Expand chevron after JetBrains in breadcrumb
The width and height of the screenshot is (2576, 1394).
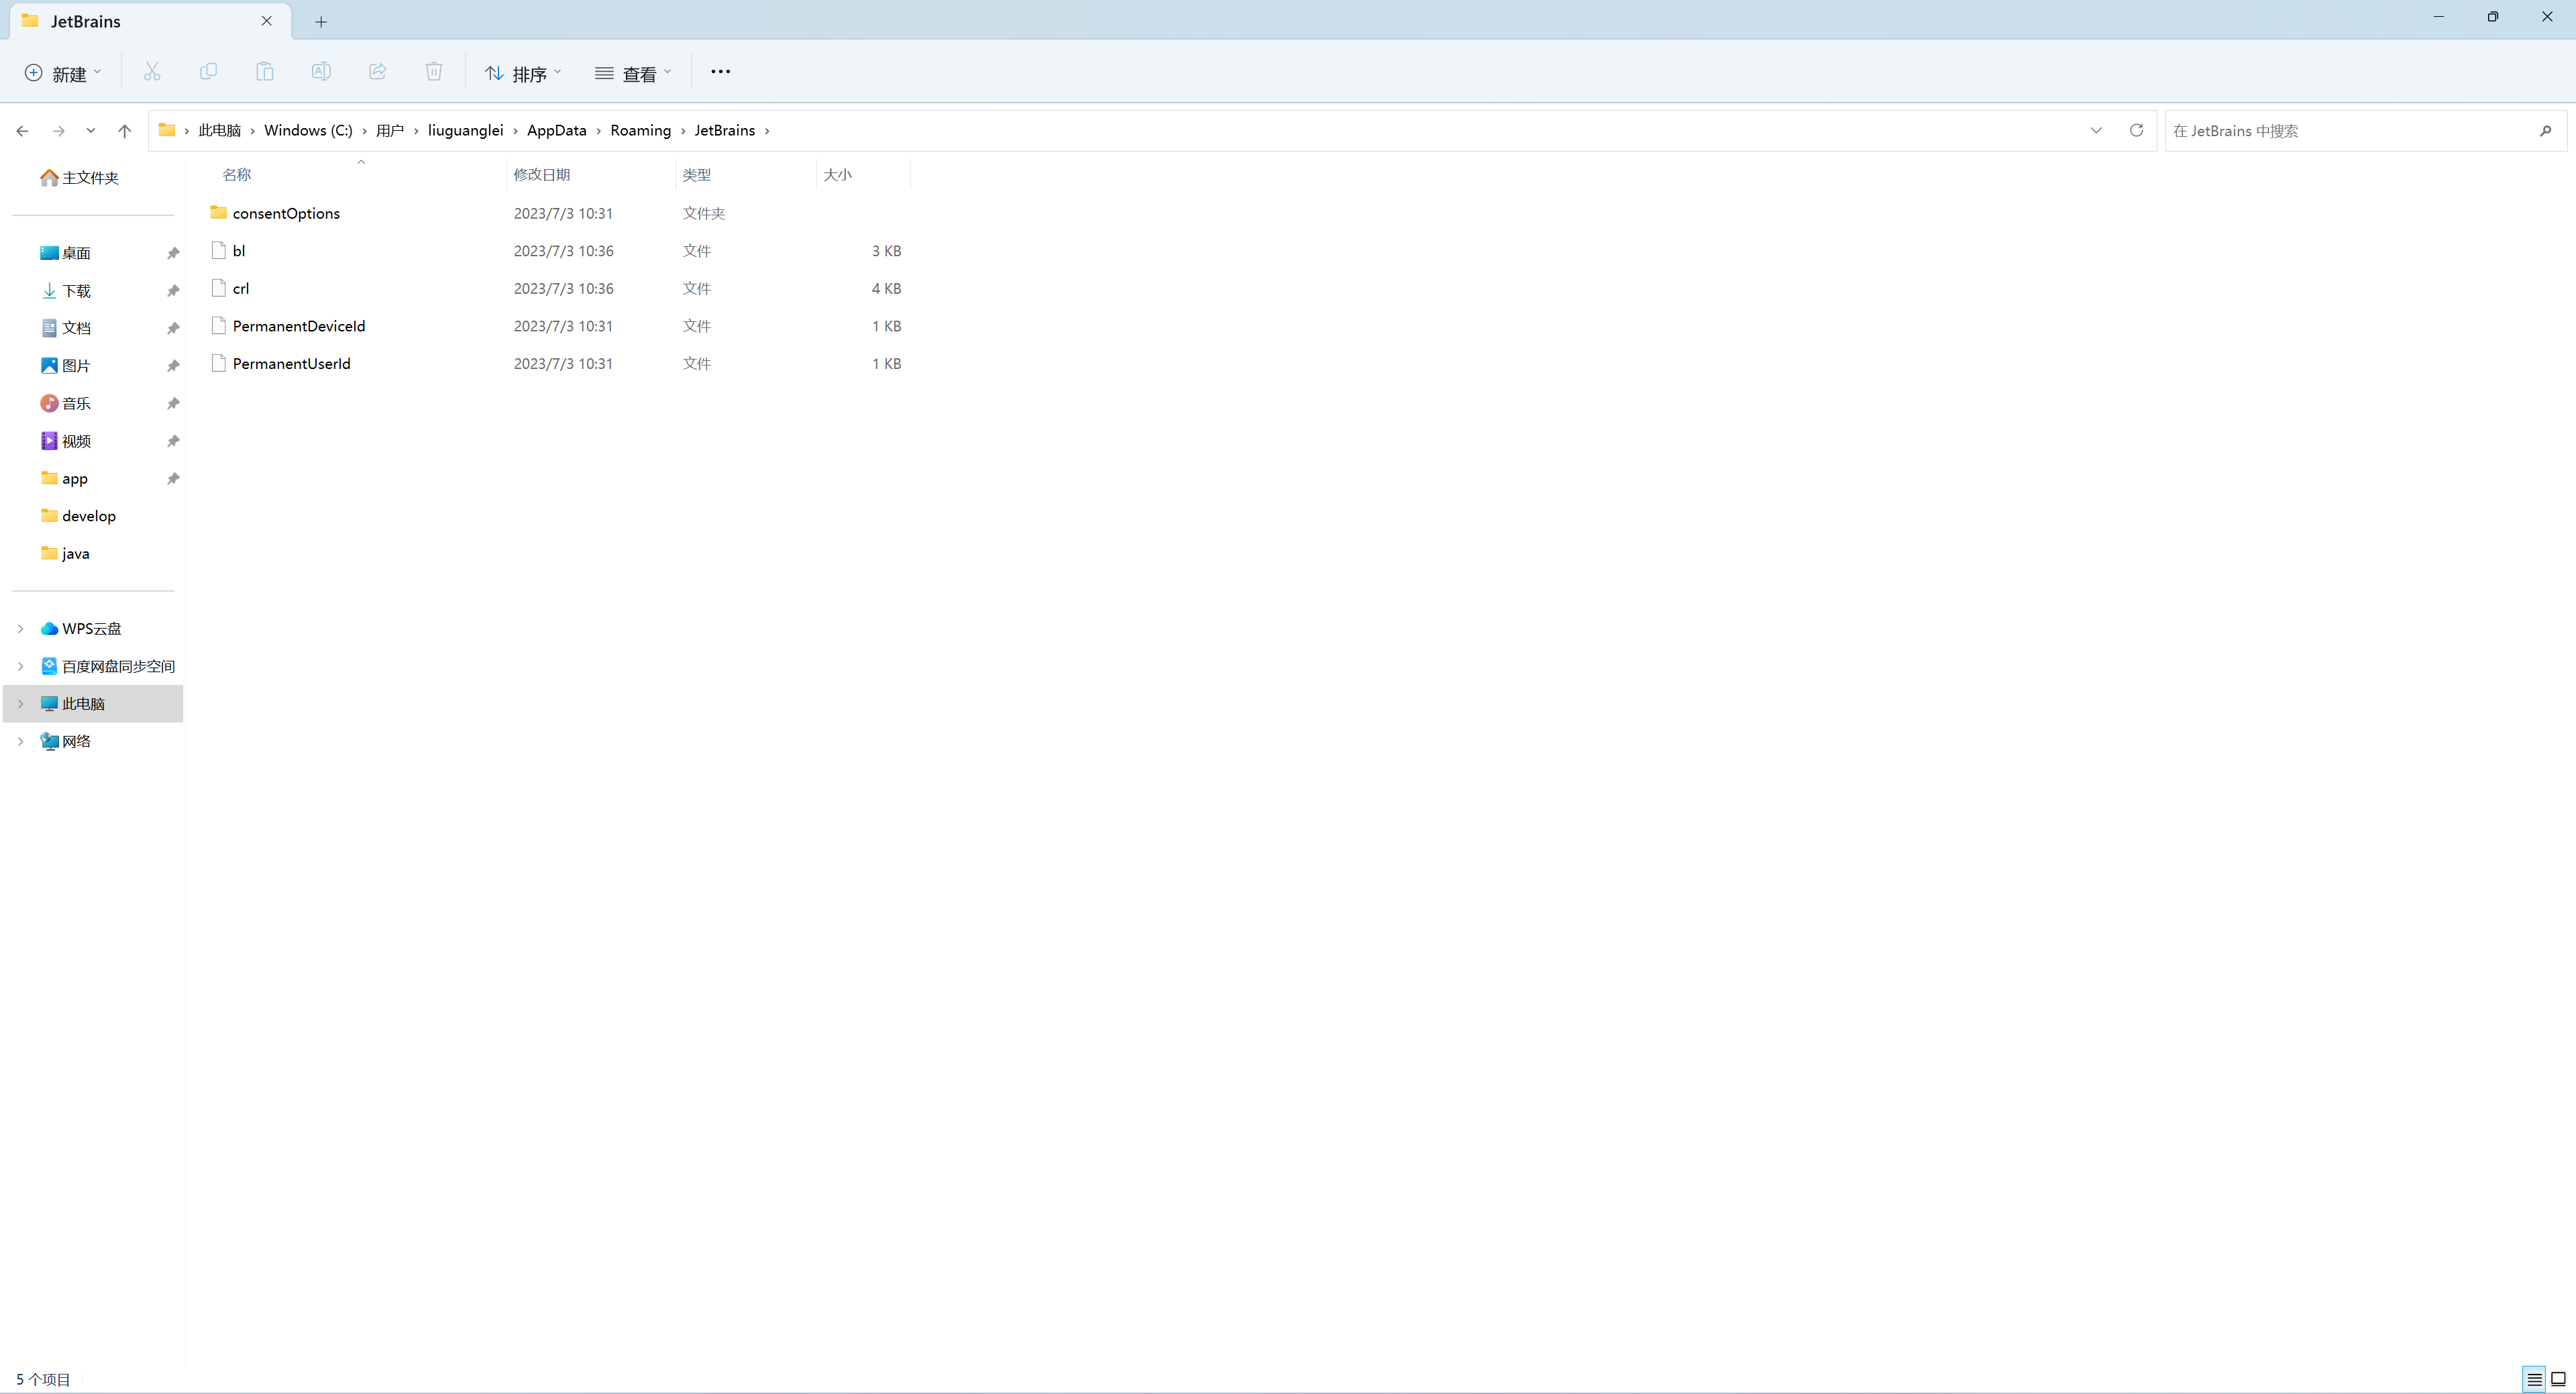(x=767, y=131)
